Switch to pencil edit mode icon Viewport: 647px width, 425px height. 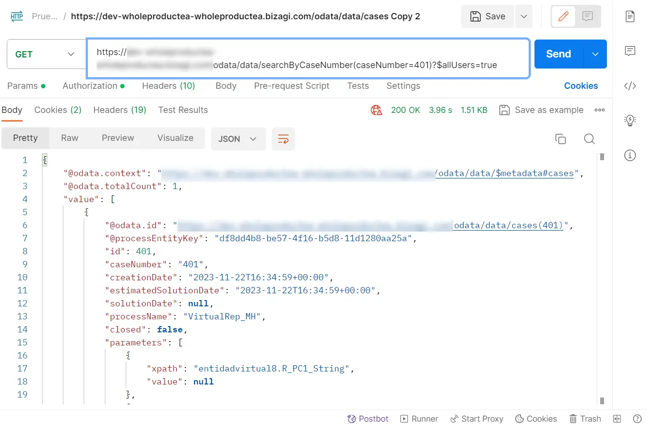point(563,16)
